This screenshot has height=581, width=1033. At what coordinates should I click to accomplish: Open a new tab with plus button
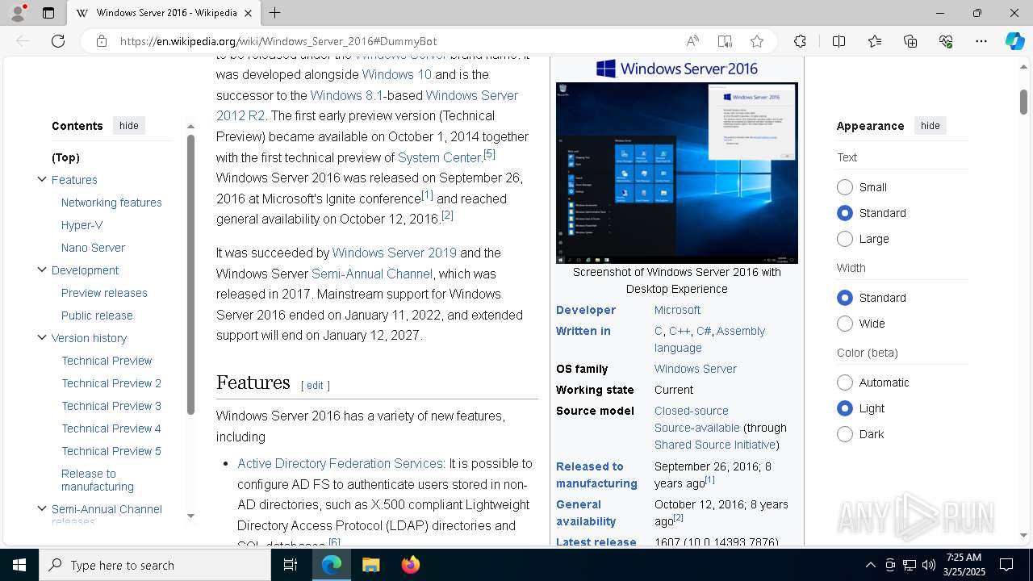274,13
